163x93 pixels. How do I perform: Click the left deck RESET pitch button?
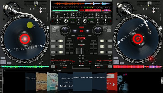click(x=41, y=9)
